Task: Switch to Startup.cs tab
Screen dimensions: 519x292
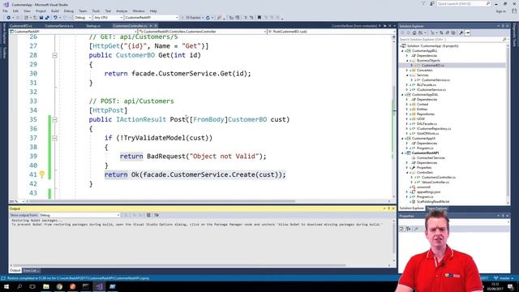Action: (93, 26)
